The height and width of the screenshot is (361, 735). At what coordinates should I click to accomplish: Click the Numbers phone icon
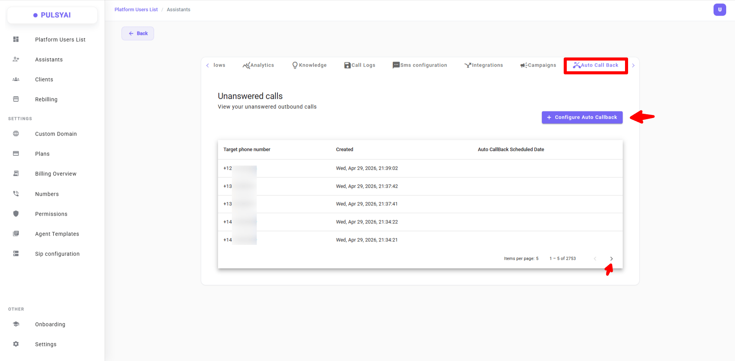click(16, 194)
